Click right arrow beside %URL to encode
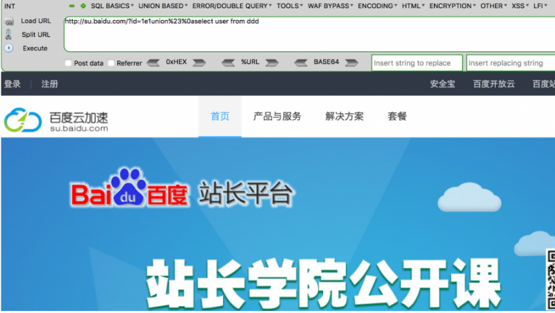Screen dimensions: 555x313 [272, 62]
